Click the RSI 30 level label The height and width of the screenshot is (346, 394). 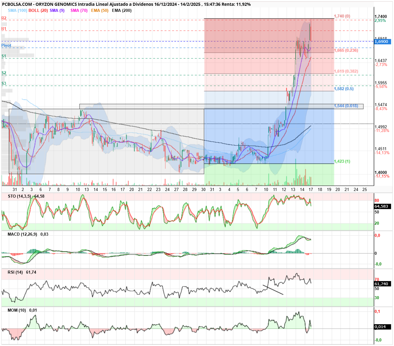377,298
